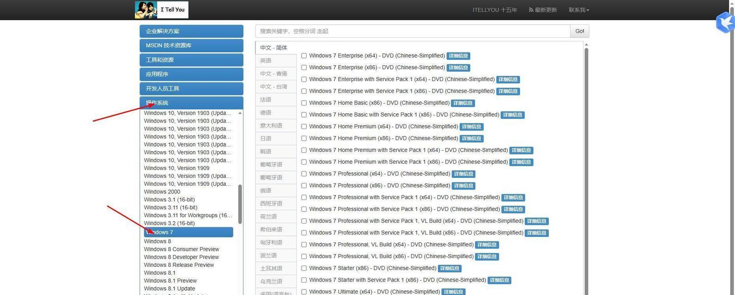
Task: Open the 联系我 dropdown menu
Action: click(579, 10)
